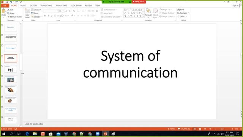Click Sign in link
Viewport: 243px width, 137px height.
[x=235, y=6]
